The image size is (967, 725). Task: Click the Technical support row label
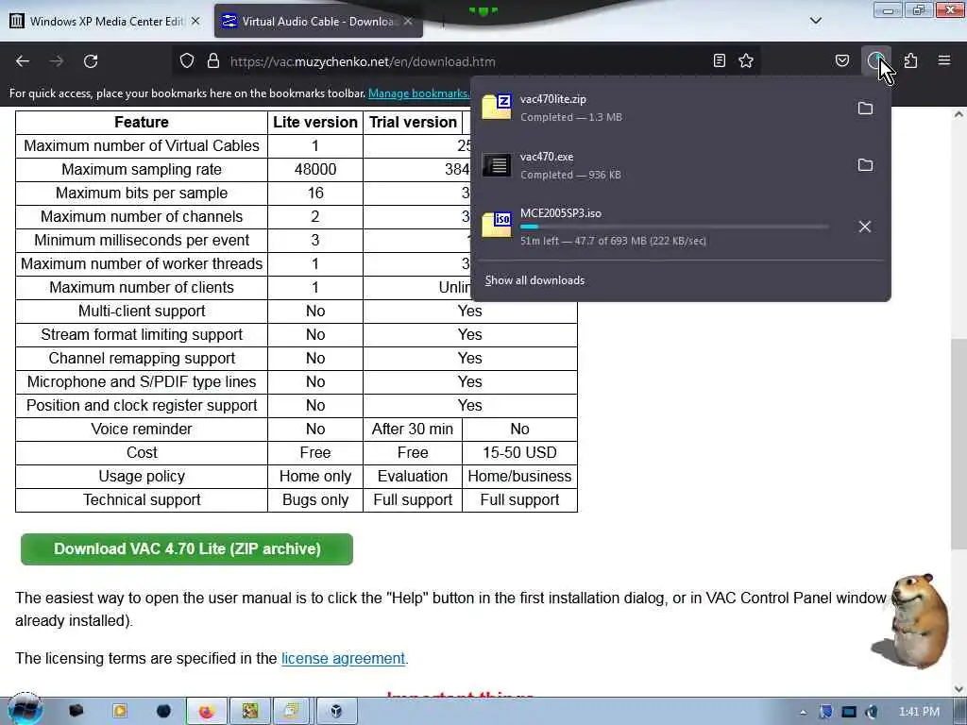click(142, 500)
